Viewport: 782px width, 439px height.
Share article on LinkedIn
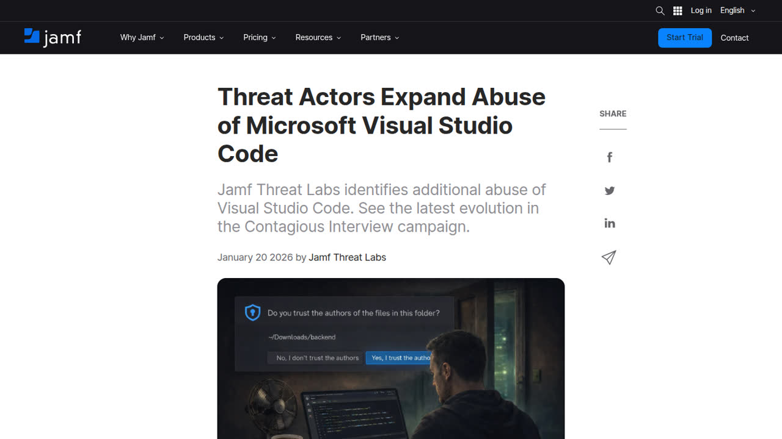pyautogui.click(x=610, y=223)
